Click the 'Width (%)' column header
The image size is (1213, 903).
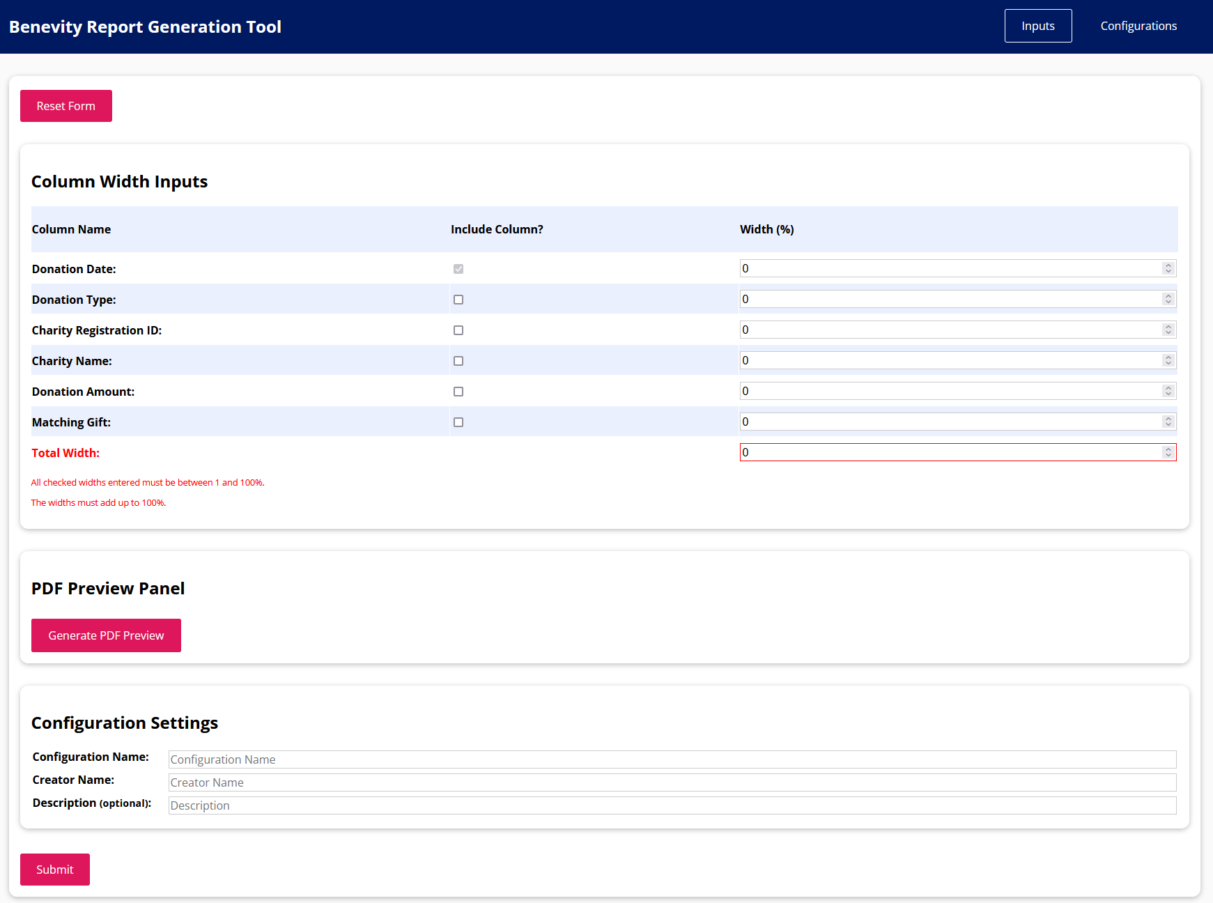tap(766, 229)
